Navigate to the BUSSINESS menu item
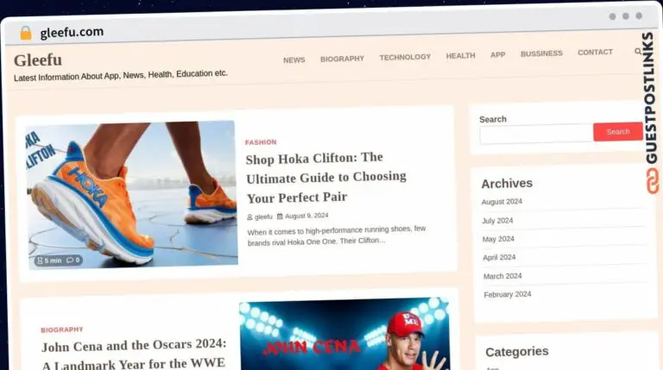Viewport: 663px width, 370px height. point(541,53)
